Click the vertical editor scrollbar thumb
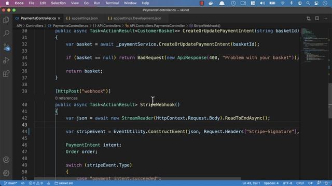The image size is (332, 186). pyautogui.click(x=330, y=101)
